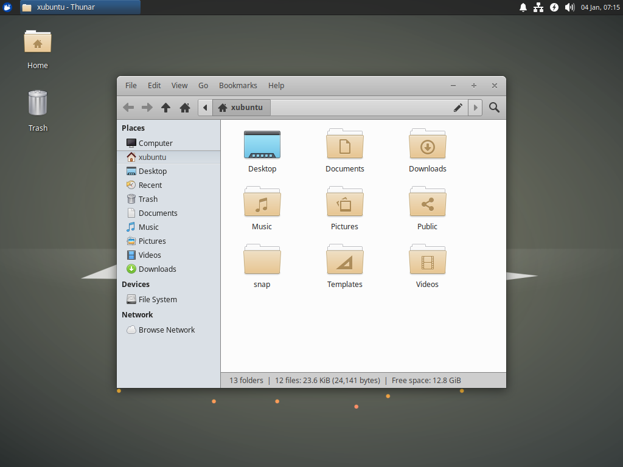Go up one directory level
The image size is (623, 467).
click(165, 107)
